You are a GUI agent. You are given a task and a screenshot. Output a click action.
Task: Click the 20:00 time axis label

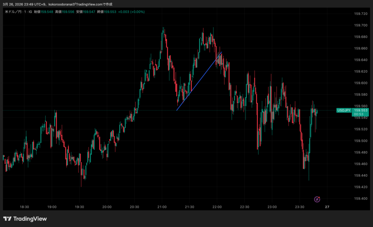coord(107,207)
